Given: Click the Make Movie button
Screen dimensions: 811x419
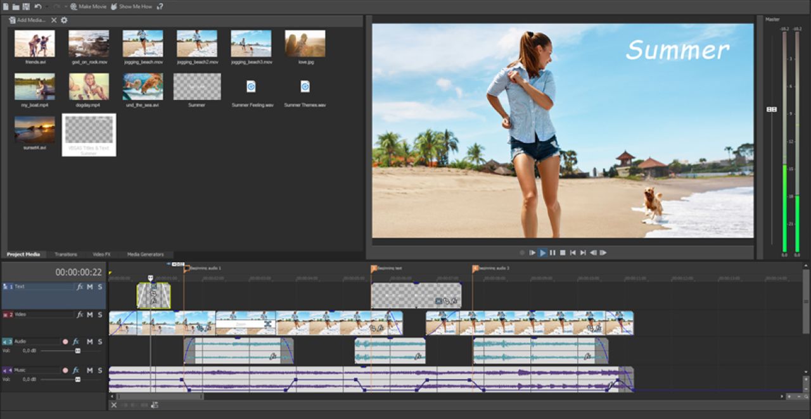Looking at the screenshot, I should (x=88, y=6).
